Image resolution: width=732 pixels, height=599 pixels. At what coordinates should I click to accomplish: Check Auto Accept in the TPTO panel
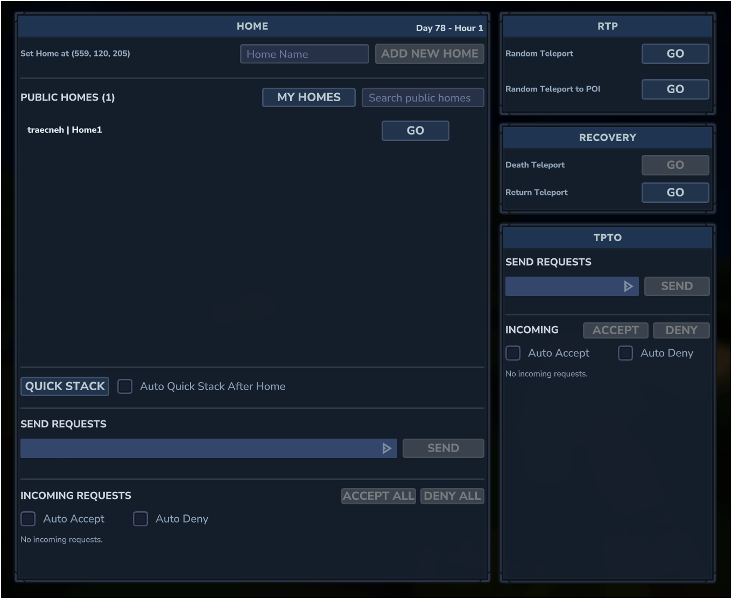tap(513, 353)
